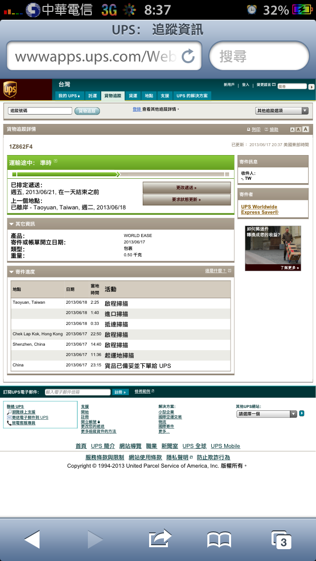316x561 pixels.
Task: Focus the browser 搜尋 search field
Action: [x=259, y=56]
